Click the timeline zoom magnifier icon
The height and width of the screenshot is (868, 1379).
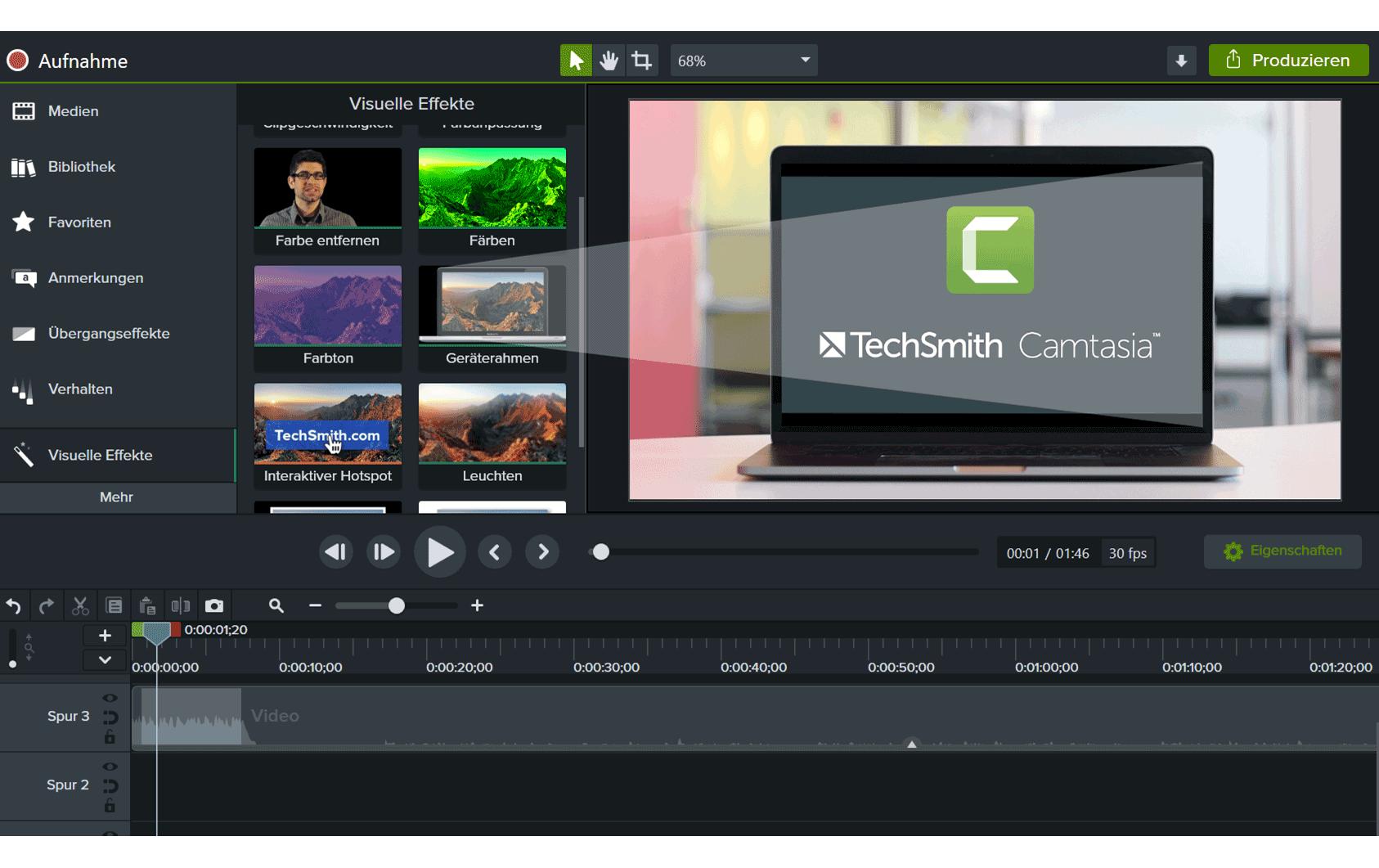pyautogui.click(x=276, y=606)
